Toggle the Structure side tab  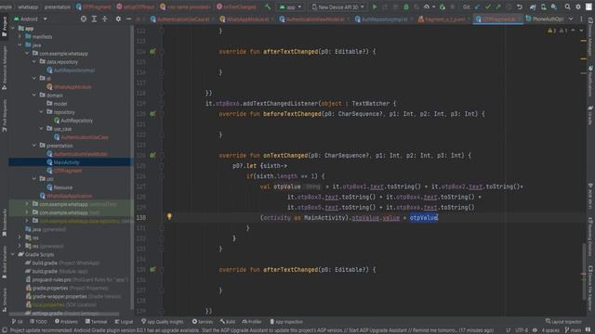pos(4,299)
